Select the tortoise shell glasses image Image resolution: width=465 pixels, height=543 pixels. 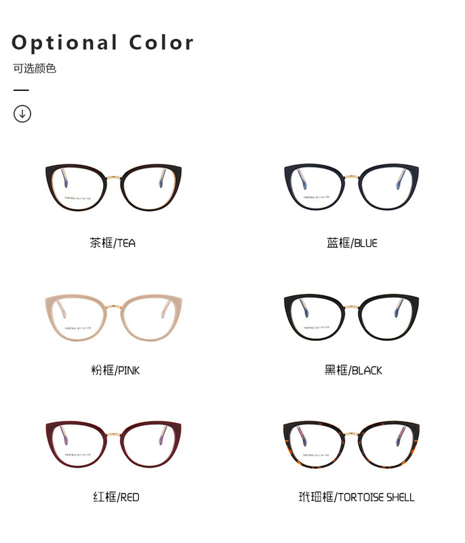tap(351, 445)
